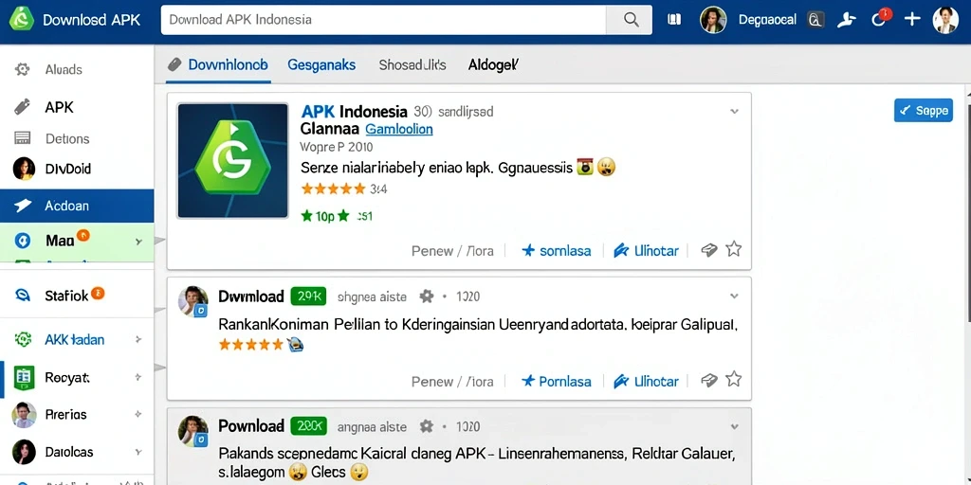
Task: Expand the Recyat sidebar arrow
Action: [138, 377]
